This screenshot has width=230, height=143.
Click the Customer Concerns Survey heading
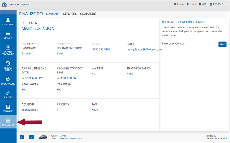[x=184, y=22]
